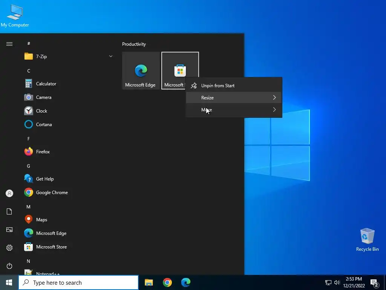This screenshot has height=290, width=386.
Task: Open the More submenu entry
Action: [x=234, y=110]
